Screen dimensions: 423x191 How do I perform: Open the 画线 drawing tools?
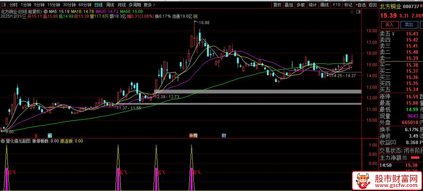324,5
